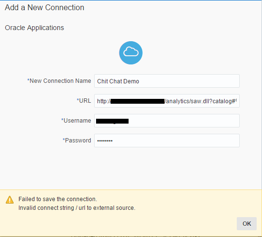This screenshot has width=262, height=237.
Task: Click the 'Failed to save the connection.' message
Action: (58, 199)
